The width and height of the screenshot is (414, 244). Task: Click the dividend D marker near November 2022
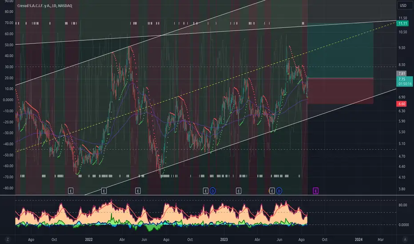(x=213, y=191)
